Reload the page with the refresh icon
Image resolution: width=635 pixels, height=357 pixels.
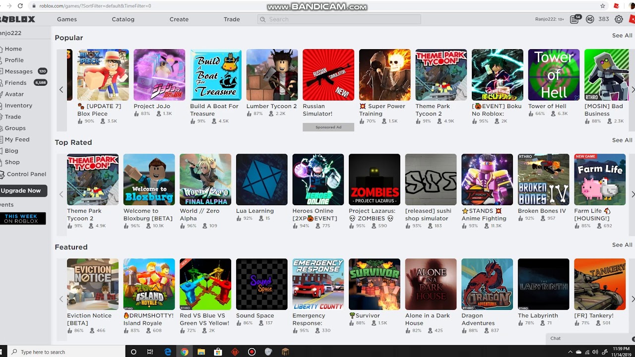pos(20,6)
